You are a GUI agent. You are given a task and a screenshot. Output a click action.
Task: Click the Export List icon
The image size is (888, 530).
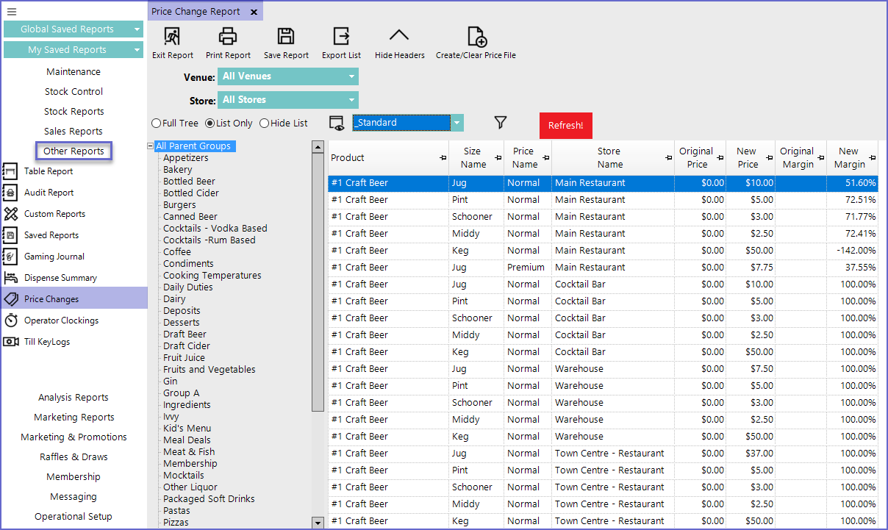point(341,37)
